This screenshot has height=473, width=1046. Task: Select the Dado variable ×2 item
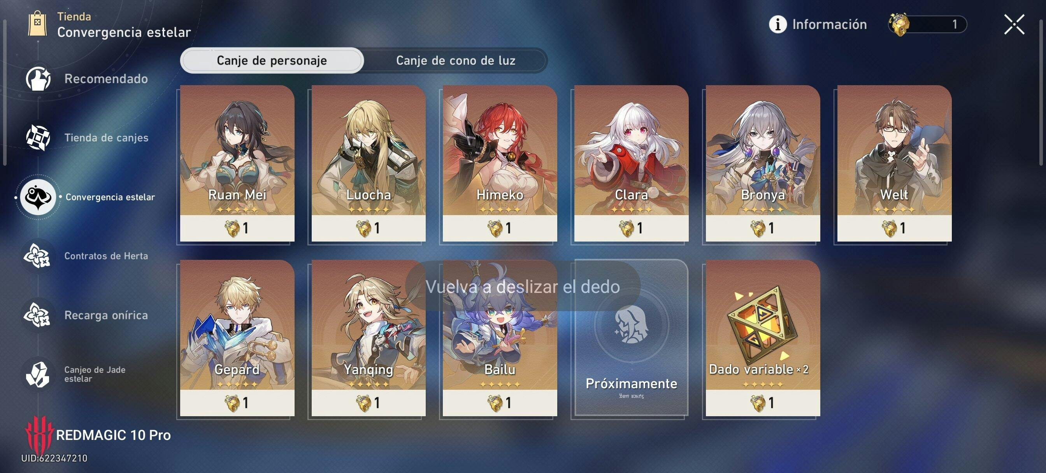point(763,338)
